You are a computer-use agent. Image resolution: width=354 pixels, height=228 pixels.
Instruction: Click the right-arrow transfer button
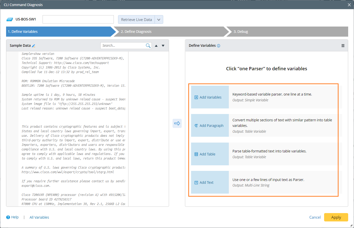(177, 123)
